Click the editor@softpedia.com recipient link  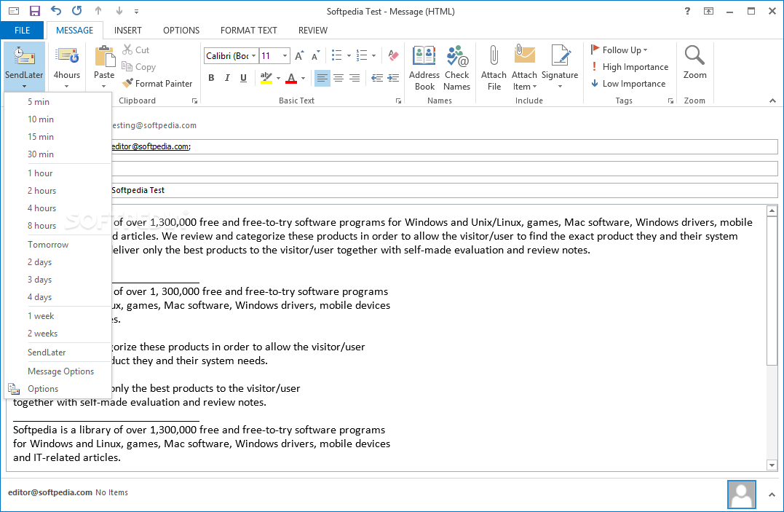click(x=150, y=146)
